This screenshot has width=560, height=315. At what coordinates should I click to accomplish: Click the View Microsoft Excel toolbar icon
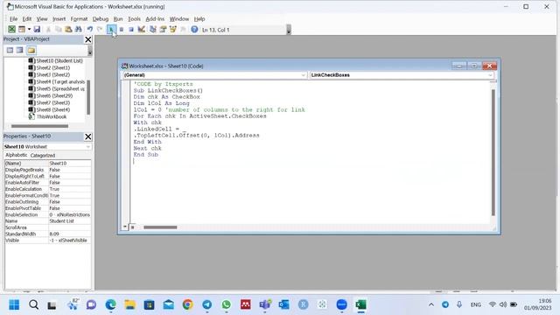pos(11,29)
